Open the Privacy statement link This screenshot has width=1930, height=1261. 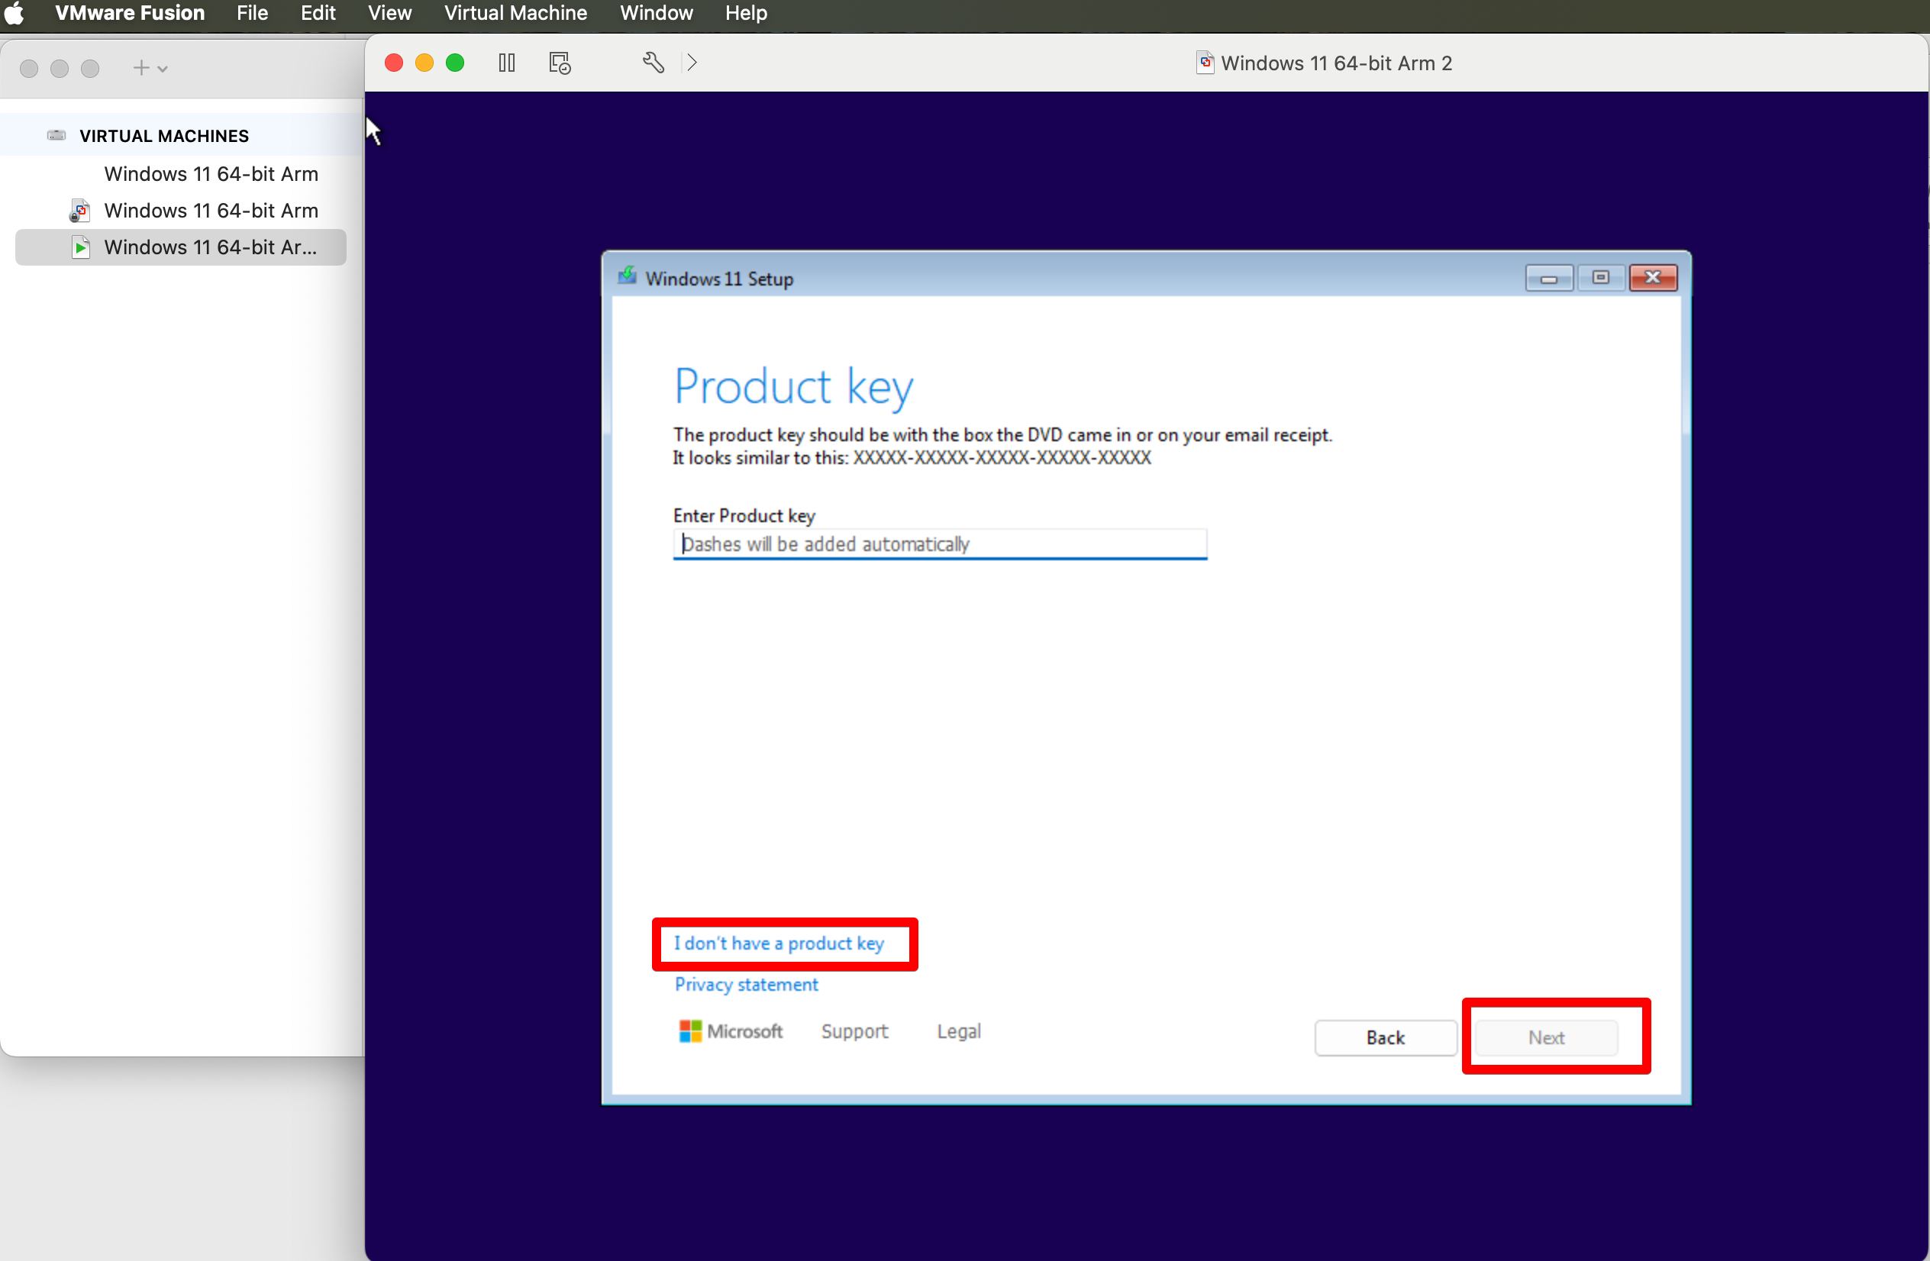coord(746,985)
